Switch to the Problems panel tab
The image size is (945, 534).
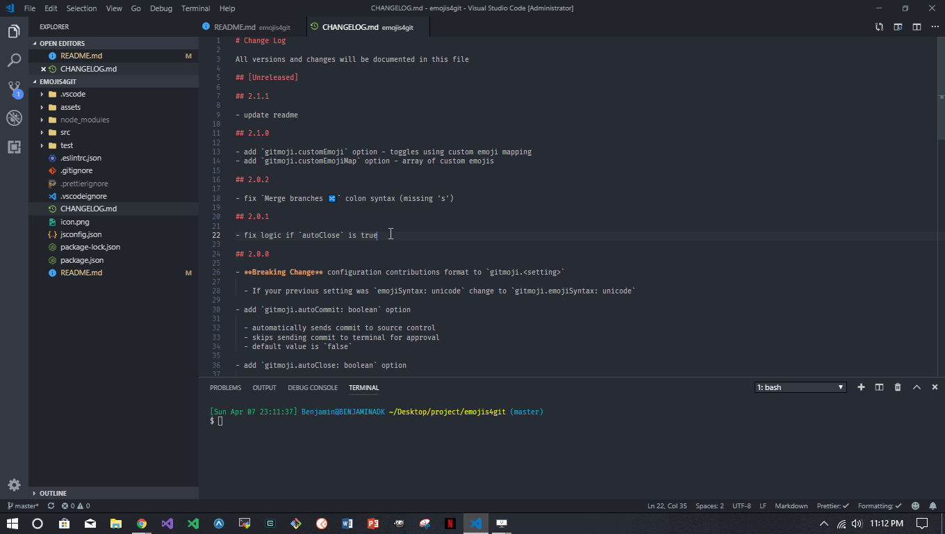[226, 387]
